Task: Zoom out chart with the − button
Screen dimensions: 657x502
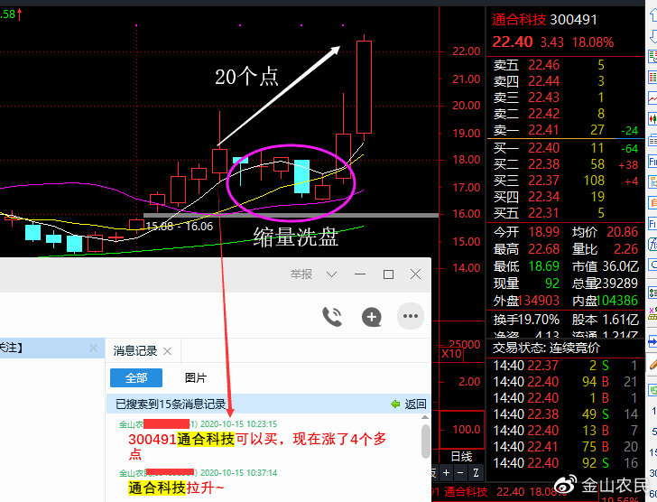Action: pyautogui.click(x=460, y=473)
